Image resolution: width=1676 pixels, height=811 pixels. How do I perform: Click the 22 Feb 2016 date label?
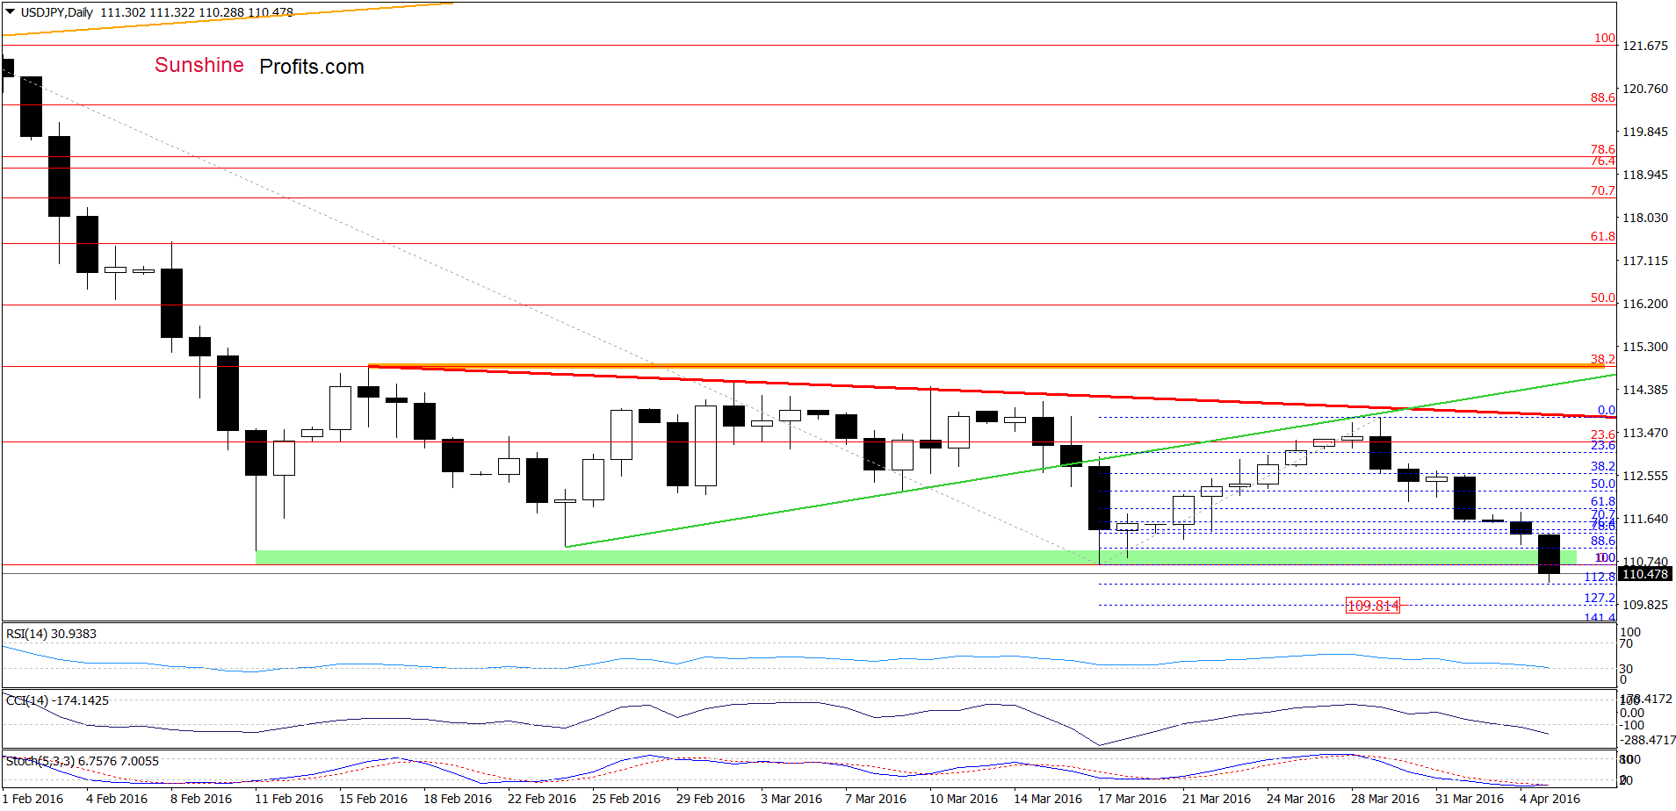542,799
